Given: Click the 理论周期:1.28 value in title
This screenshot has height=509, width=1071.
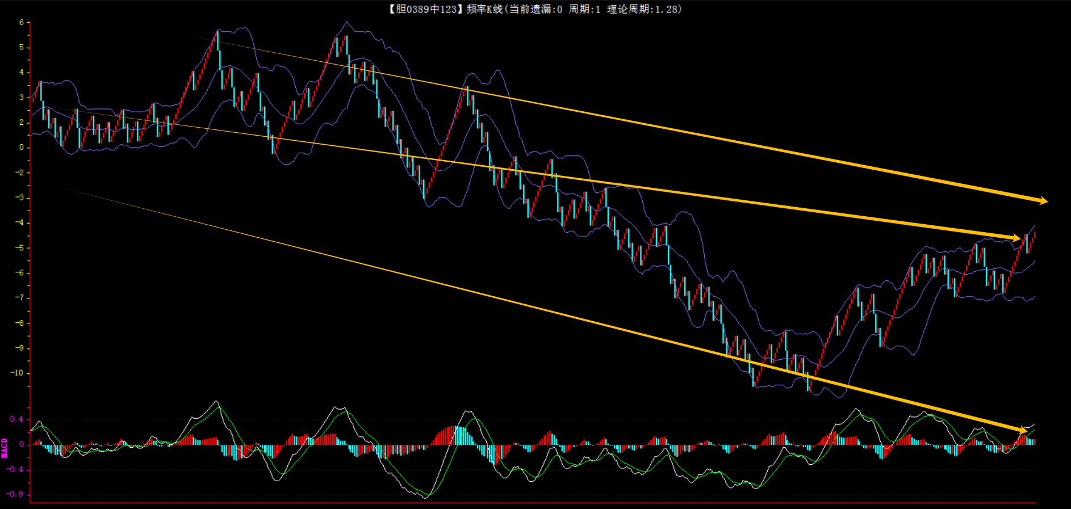Looking at the screenshot, I should click(643, 9).
